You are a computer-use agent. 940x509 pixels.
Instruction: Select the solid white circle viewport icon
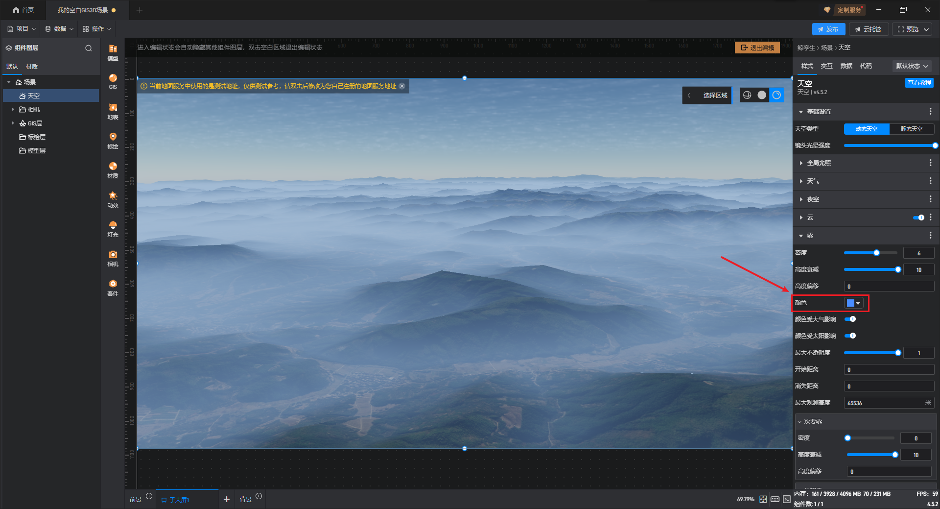(762, 95)
